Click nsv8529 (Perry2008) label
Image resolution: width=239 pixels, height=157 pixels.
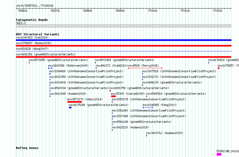click(143, 66)
